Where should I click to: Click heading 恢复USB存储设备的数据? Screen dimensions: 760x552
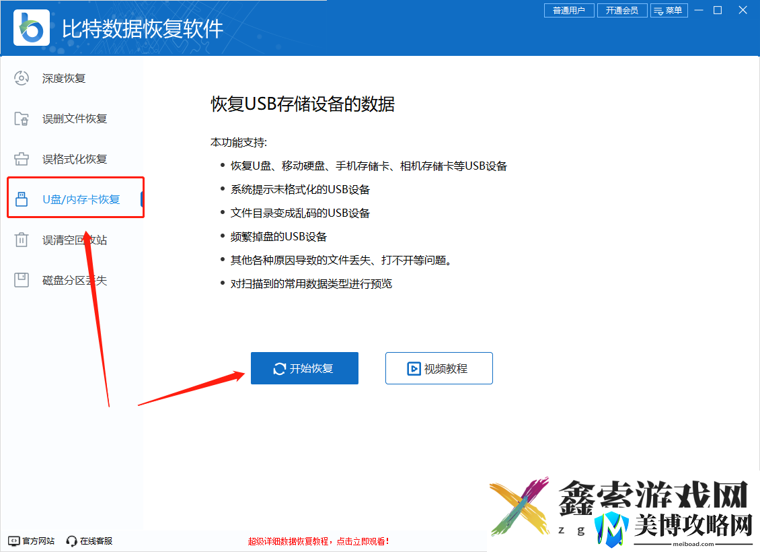[303, 104]
